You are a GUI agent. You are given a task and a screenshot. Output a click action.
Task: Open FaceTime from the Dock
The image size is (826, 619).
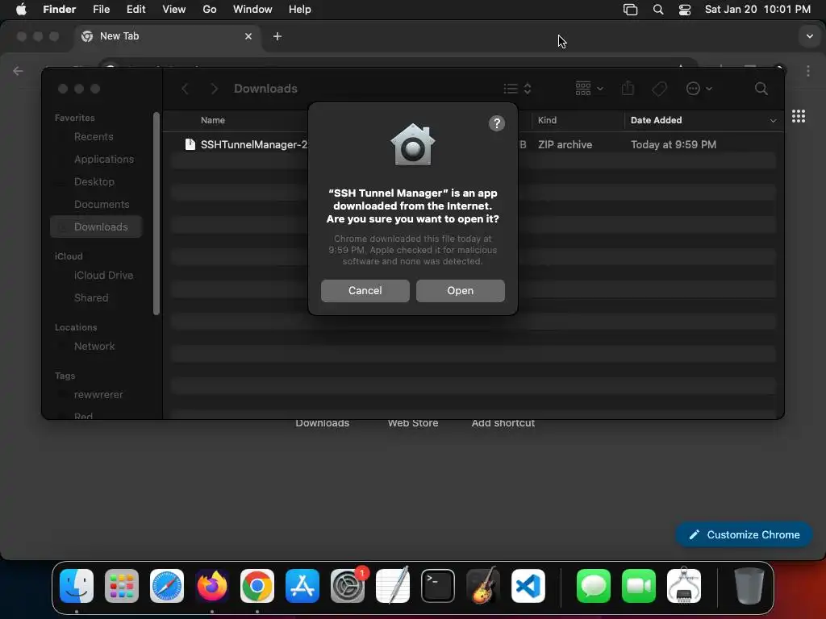[639, 586]
